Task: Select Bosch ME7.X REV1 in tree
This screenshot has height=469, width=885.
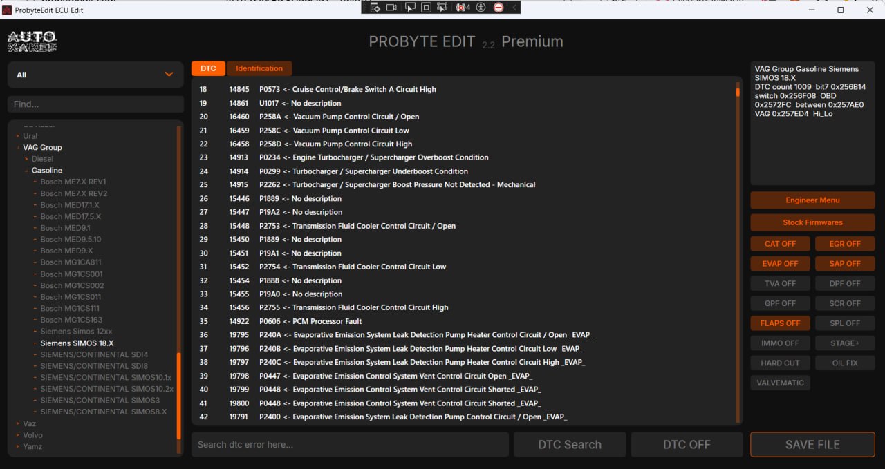Action: 73,182
